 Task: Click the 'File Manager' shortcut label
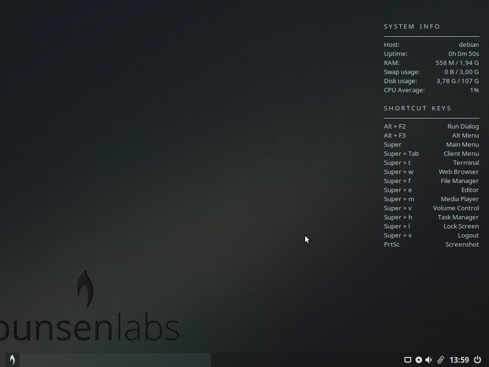pyautogui.click(x=460, y=181)
